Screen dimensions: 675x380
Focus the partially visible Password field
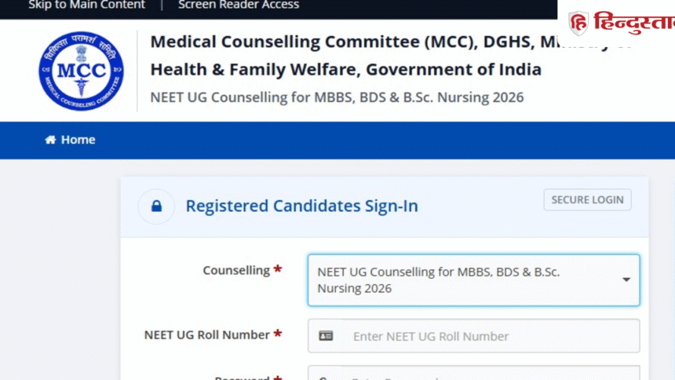473,373
